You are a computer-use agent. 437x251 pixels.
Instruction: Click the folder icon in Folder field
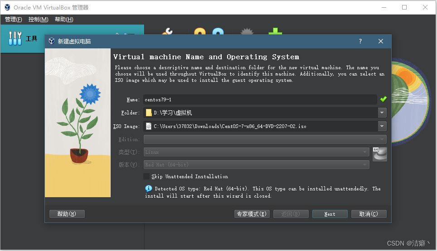click(x=149, y=113)
